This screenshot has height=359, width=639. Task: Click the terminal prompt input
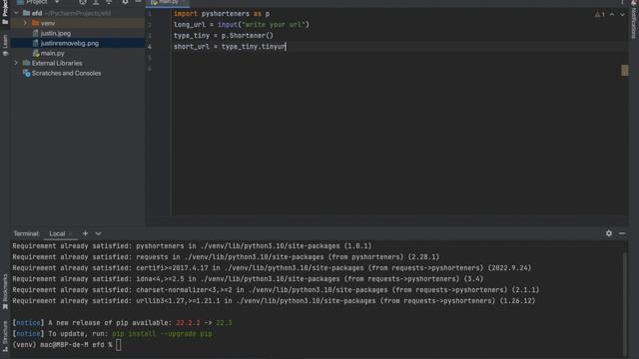[118, 345]
